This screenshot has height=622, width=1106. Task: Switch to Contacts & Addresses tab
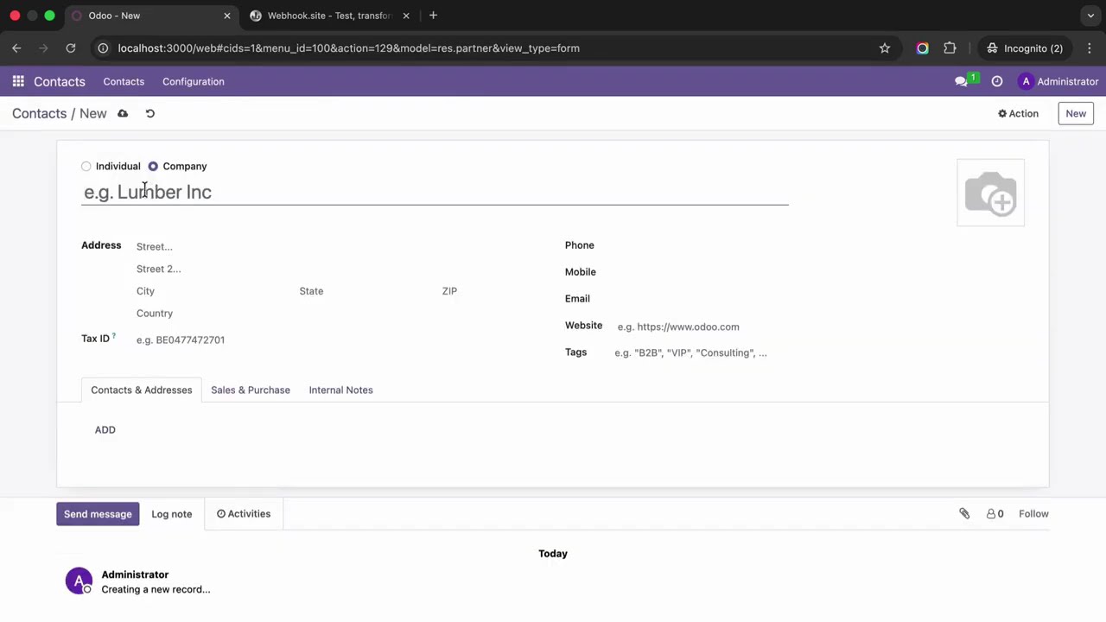142,390
